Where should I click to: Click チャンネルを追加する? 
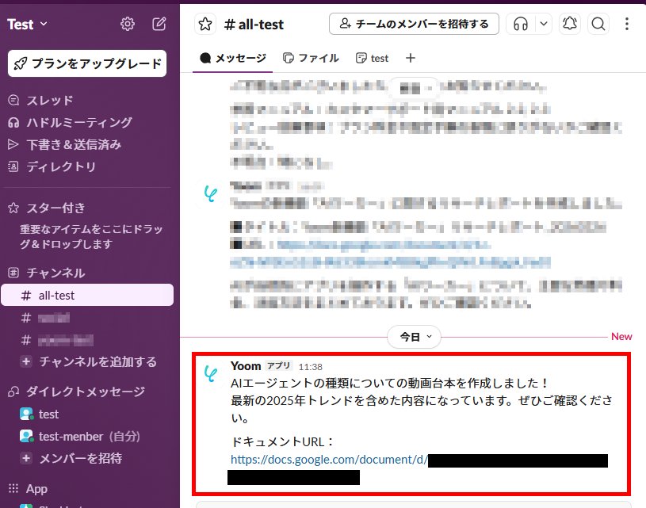[97, 361]
